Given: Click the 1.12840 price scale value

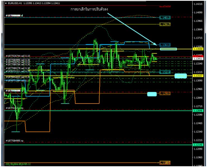Looking at the screenshot, I should pyautogui.click(x=198, y=98).
